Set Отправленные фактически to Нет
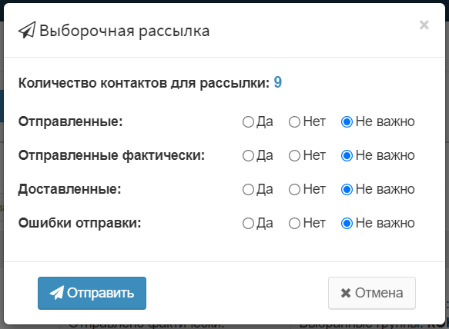 click(x=294, y=156)
